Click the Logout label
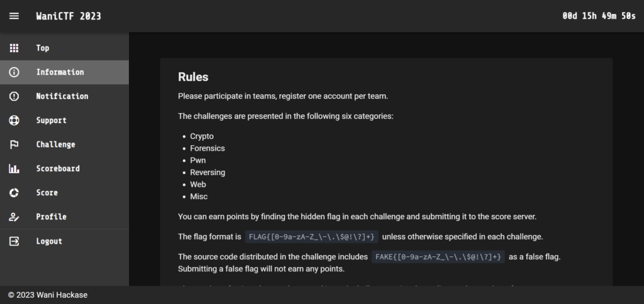 [49, 241]
